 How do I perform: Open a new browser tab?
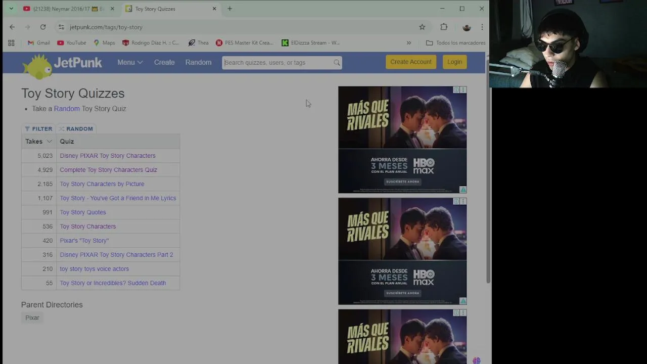click(229, 9)
